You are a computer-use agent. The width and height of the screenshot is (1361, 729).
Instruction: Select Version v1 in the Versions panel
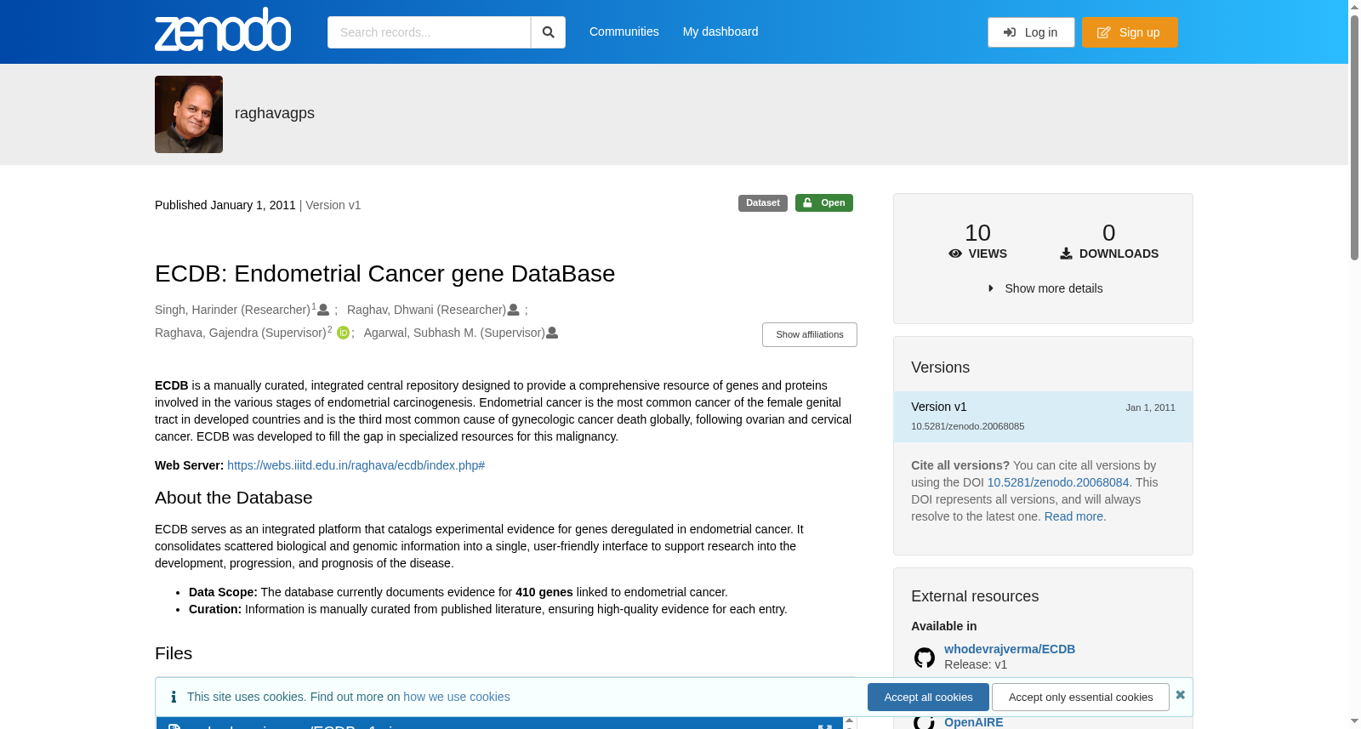[1043, 416]
